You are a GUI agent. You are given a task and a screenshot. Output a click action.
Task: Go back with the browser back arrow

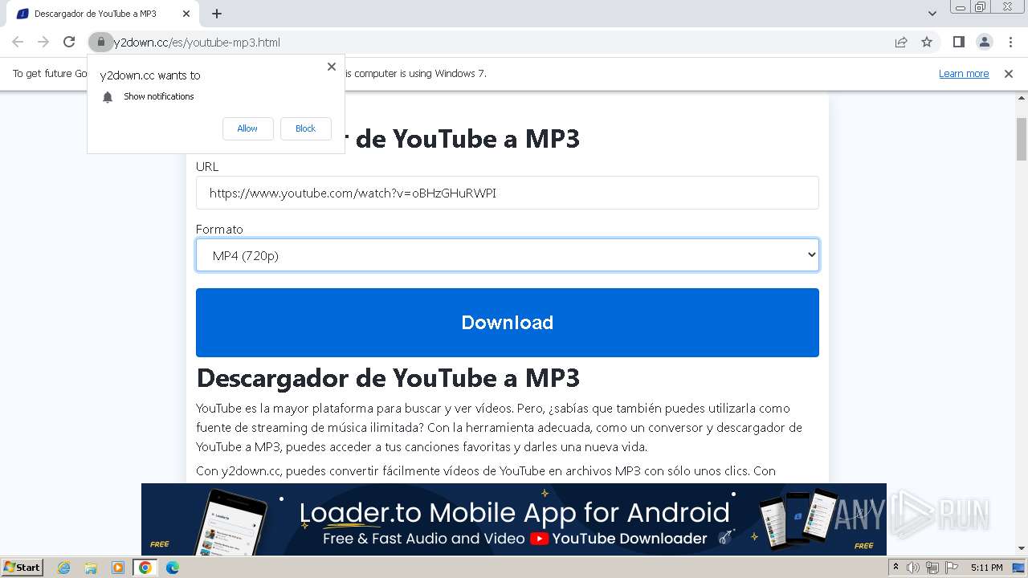18,42
